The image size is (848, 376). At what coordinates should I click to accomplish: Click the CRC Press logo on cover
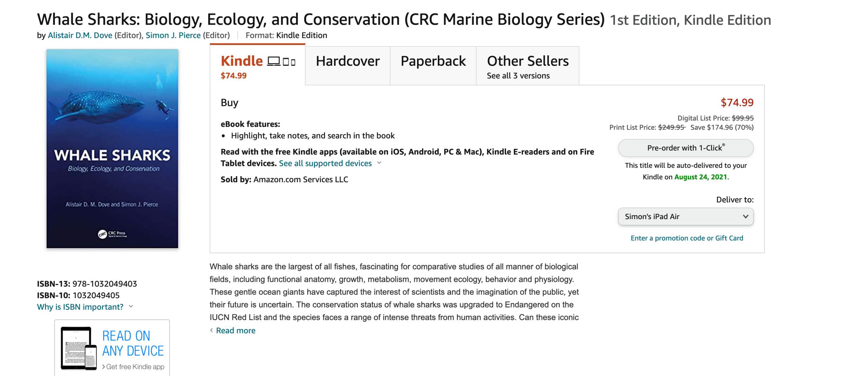112,234
